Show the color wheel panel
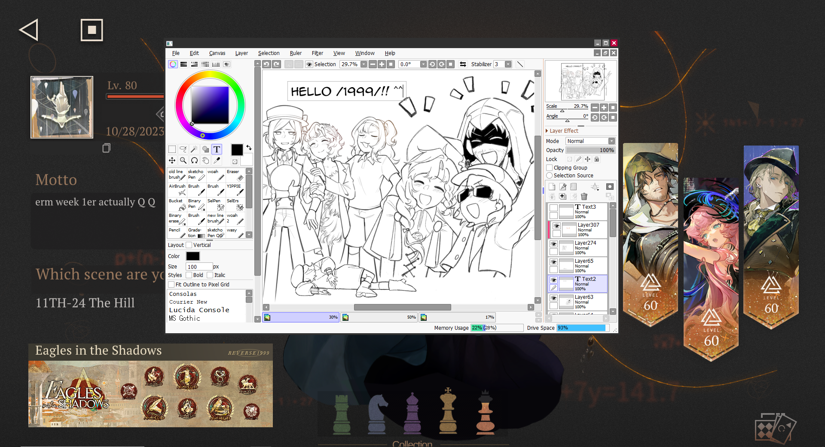The height and width of the screenshot is (447, 825). tap(173, 64)
